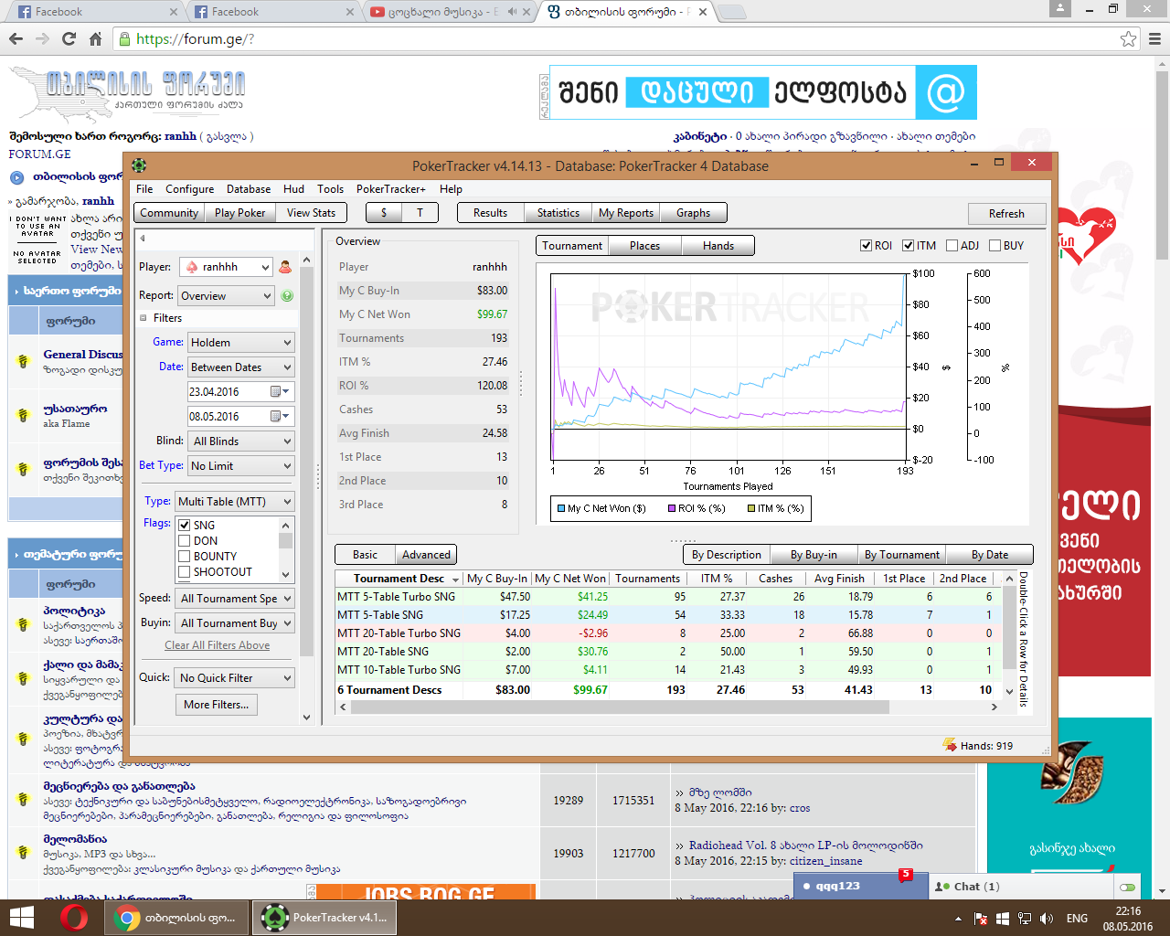Enable the BUY graph checkbox
1170x936 pixels.
pos(995,246)
